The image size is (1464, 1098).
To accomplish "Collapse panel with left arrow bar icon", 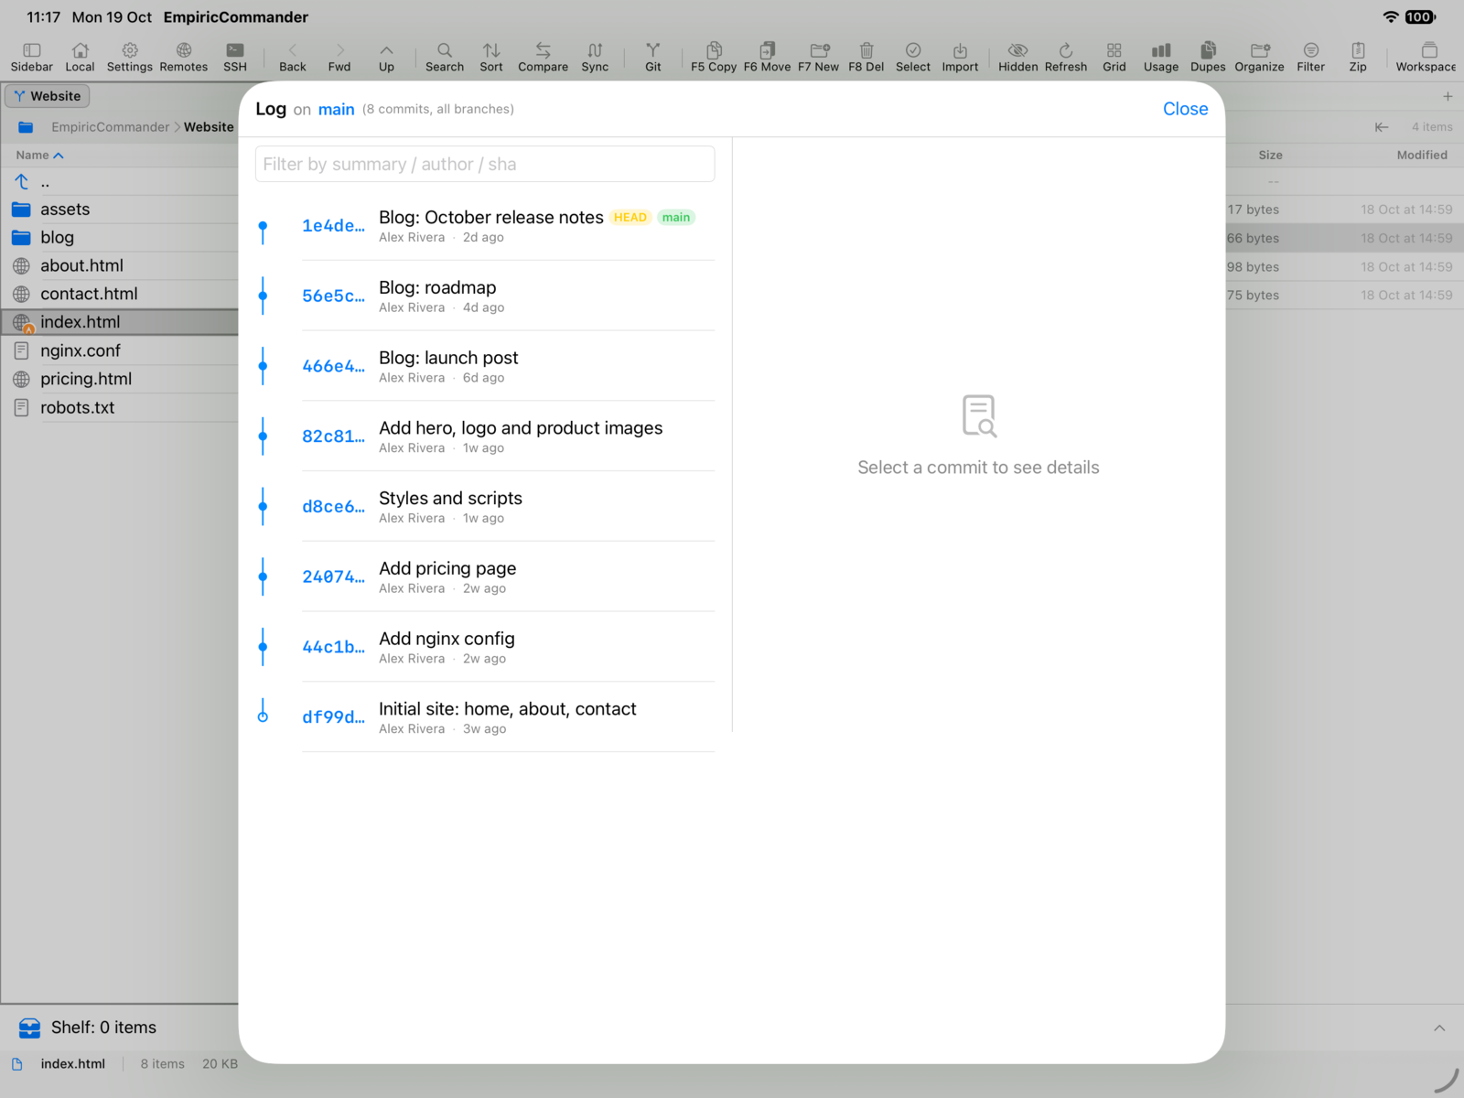I will [1382, 127].
